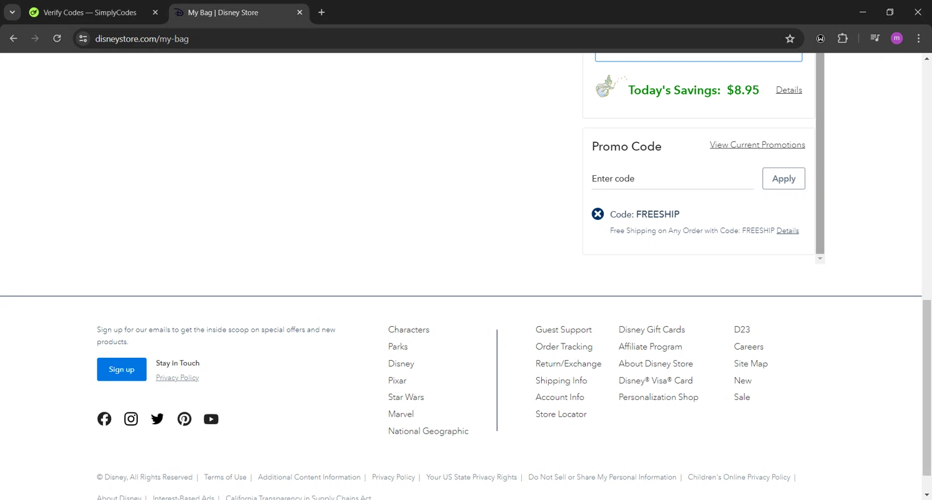Open Guest Support link
This screenshot has height=500, width=932.
pyautogui.click(x=564, y=330)
